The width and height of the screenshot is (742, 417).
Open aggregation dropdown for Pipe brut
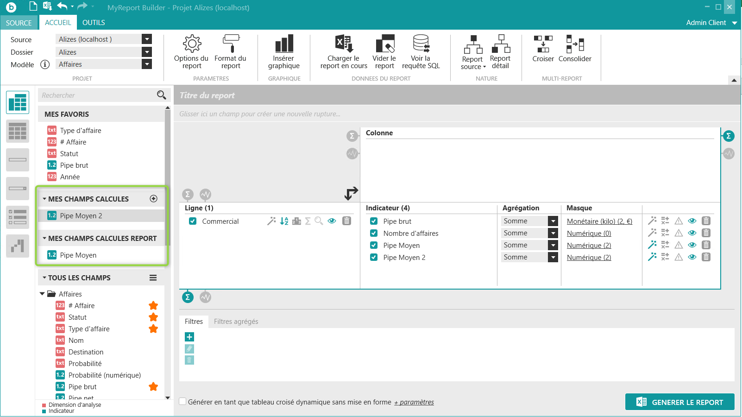point(553,221)
